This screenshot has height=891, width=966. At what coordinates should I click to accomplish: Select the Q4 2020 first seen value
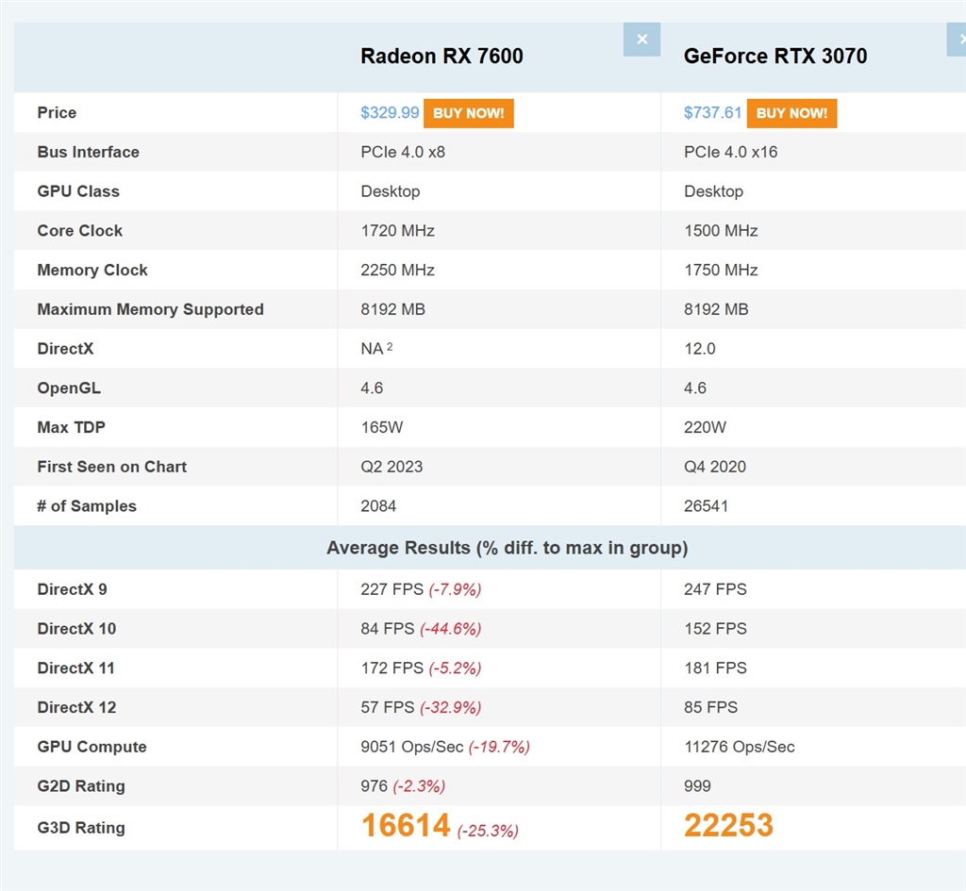(715, 467)
